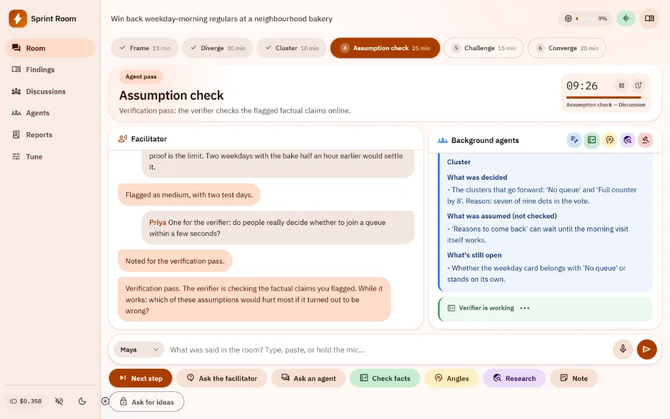
Task: Click the 'Agent pass' badge
Action: [x=140, y=77]
